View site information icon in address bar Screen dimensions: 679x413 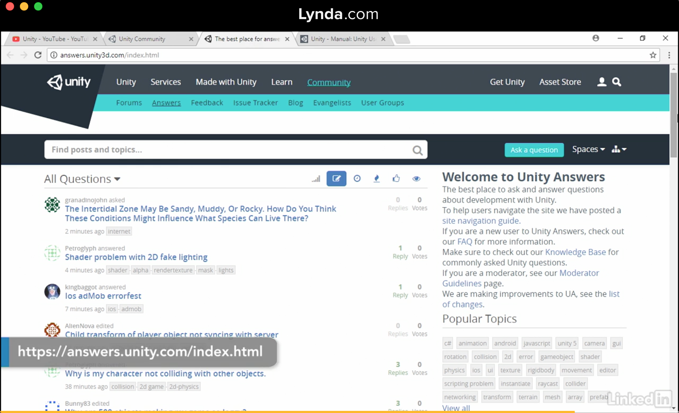pyautogui.click(x=53, y=55)
